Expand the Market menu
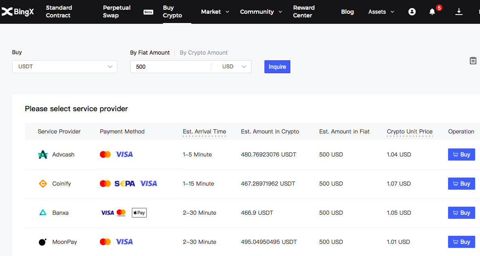This screenshot has height=256, width=480. point(215,12)
